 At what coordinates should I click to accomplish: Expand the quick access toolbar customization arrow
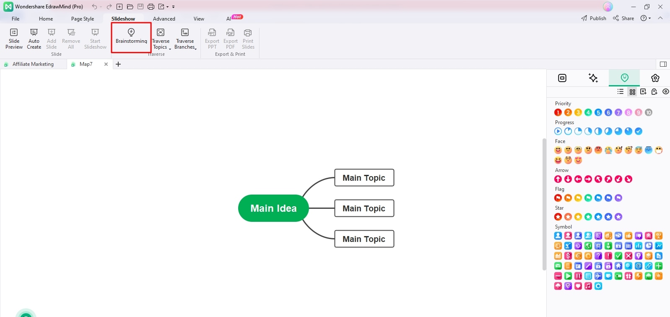[x=173, y=7]
